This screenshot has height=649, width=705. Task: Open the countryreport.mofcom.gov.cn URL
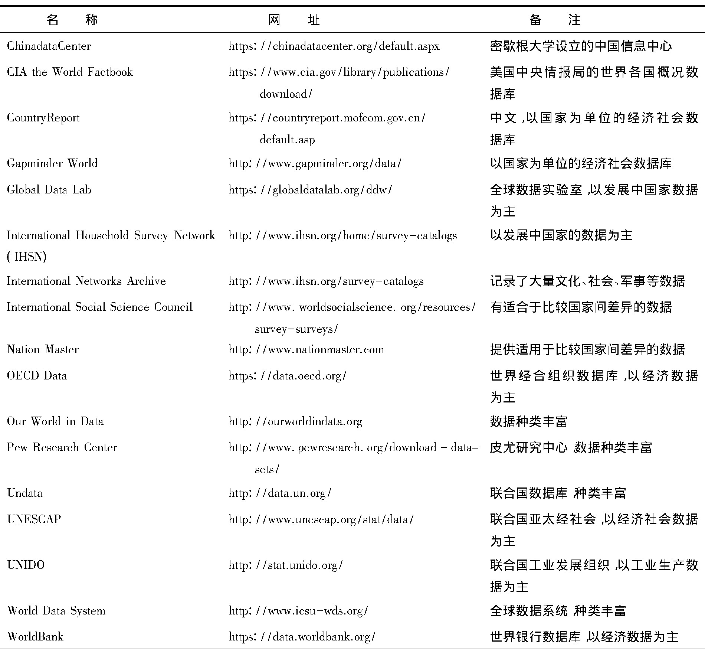(327, 128)
